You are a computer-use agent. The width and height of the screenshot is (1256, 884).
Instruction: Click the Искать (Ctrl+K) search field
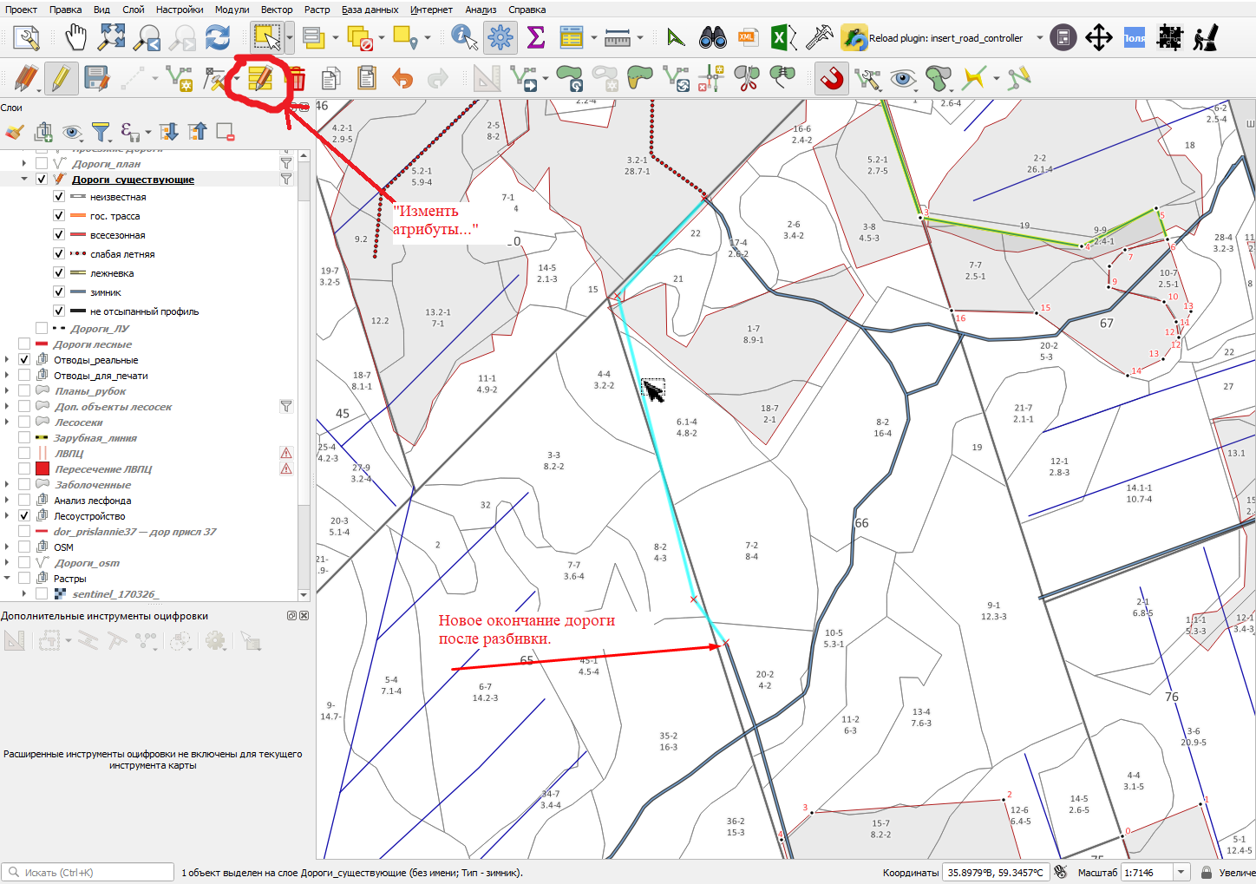tap(88, 873)
